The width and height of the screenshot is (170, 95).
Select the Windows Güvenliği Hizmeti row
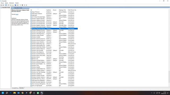pos(54,32)
